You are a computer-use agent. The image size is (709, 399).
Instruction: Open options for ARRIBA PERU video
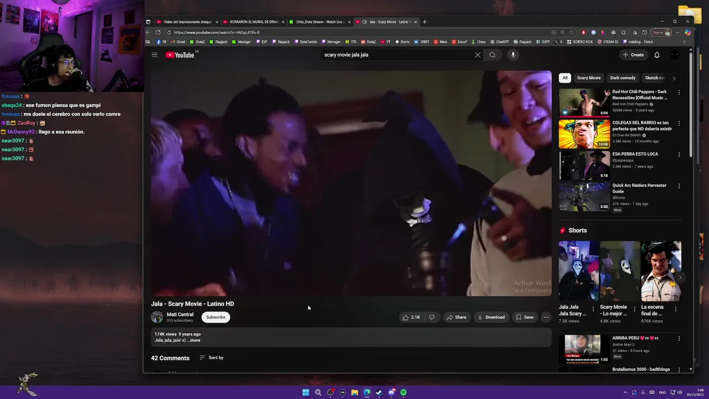[679, 339]
